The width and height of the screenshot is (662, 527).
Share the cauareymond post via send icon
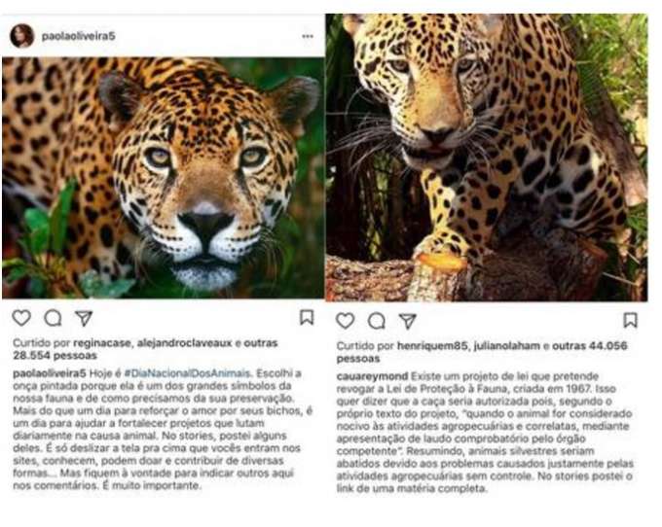point(408,321)
